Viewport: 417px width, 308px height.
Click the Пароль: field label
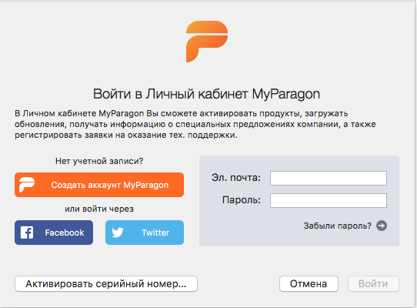pyautogui.click(x=242, y=200)
